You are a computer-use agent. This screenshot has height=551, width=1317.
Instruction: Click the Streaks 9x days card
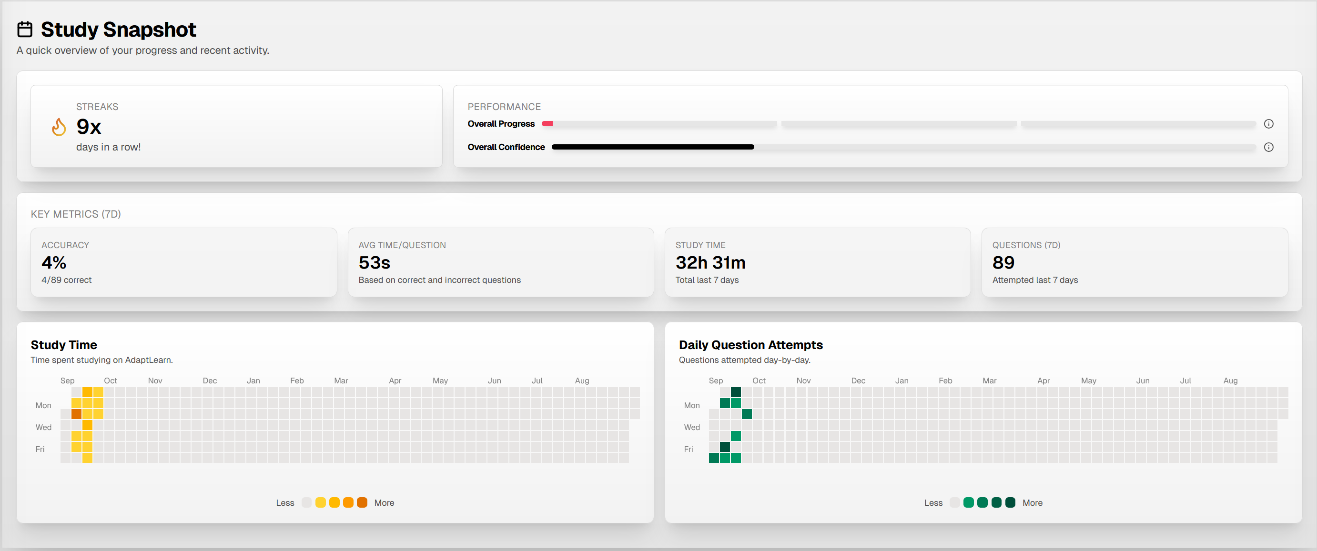click(236, 126)
